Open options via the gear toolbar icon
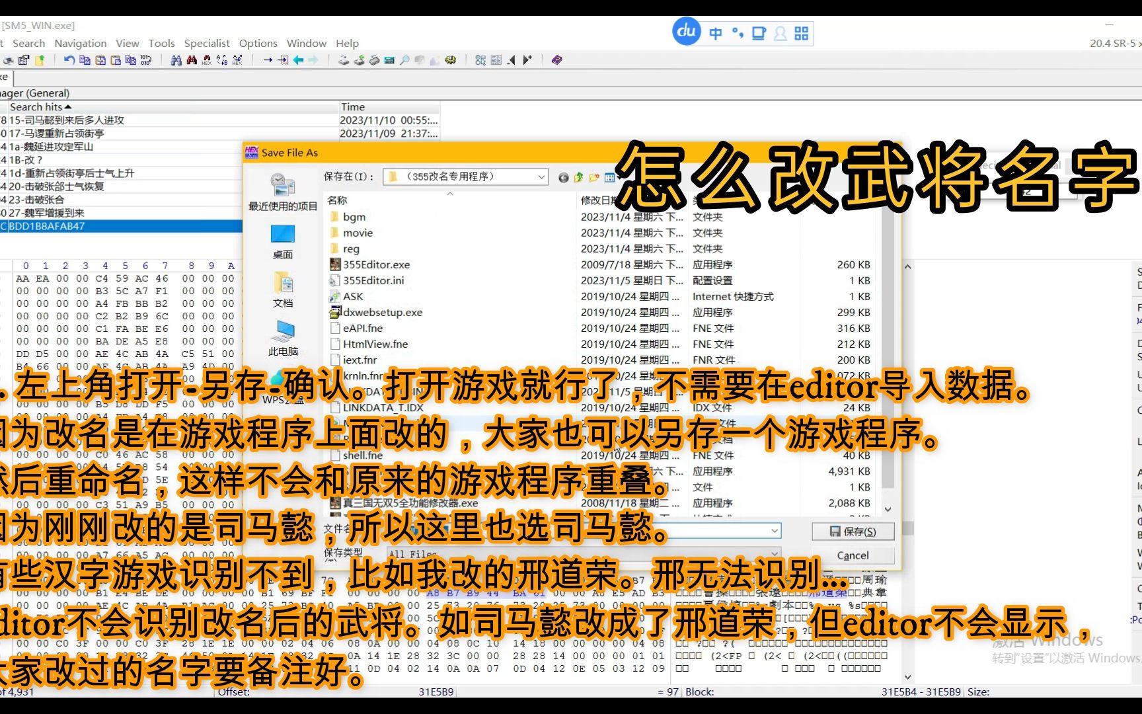Screen dimensions: 1142x714 coord(451,60)
